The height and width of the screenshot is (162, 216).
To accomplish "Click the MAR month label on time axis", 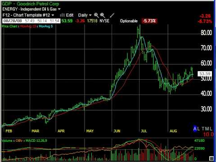I will coord(36,131).
